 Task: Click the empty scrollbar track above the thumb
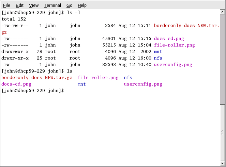222,58
